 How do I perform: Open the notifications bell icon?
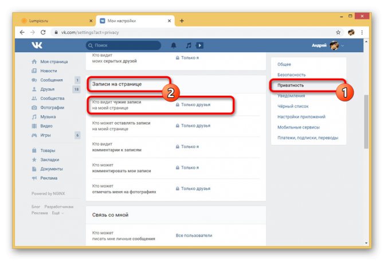pos(174,45)
